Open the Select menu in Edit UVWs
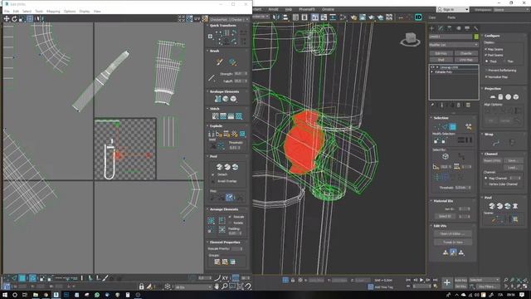Screen dimensions: 531x299 pos(27,11)
